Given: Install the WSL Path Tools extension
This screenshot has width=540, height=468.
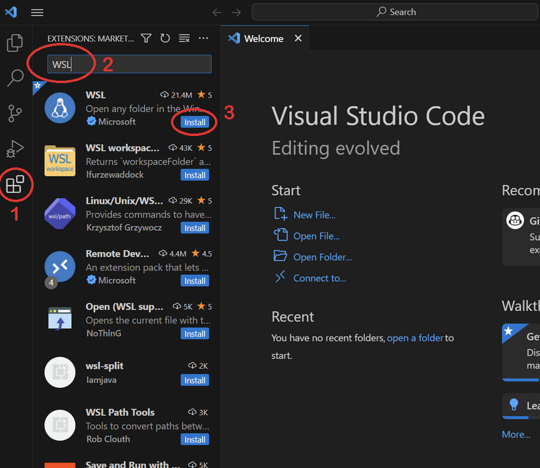Looking at the screenshot, I should pos(195,440).
